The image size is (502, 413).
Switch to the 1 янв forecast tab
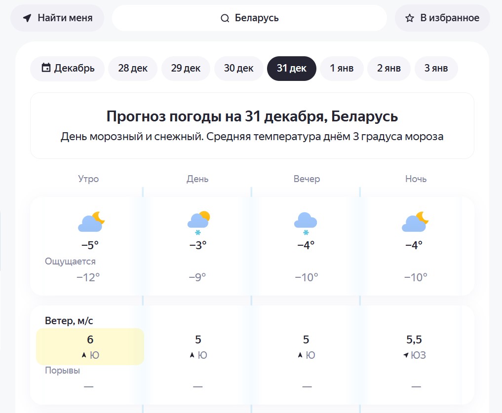pyautogui.click(x=341, y=69)
